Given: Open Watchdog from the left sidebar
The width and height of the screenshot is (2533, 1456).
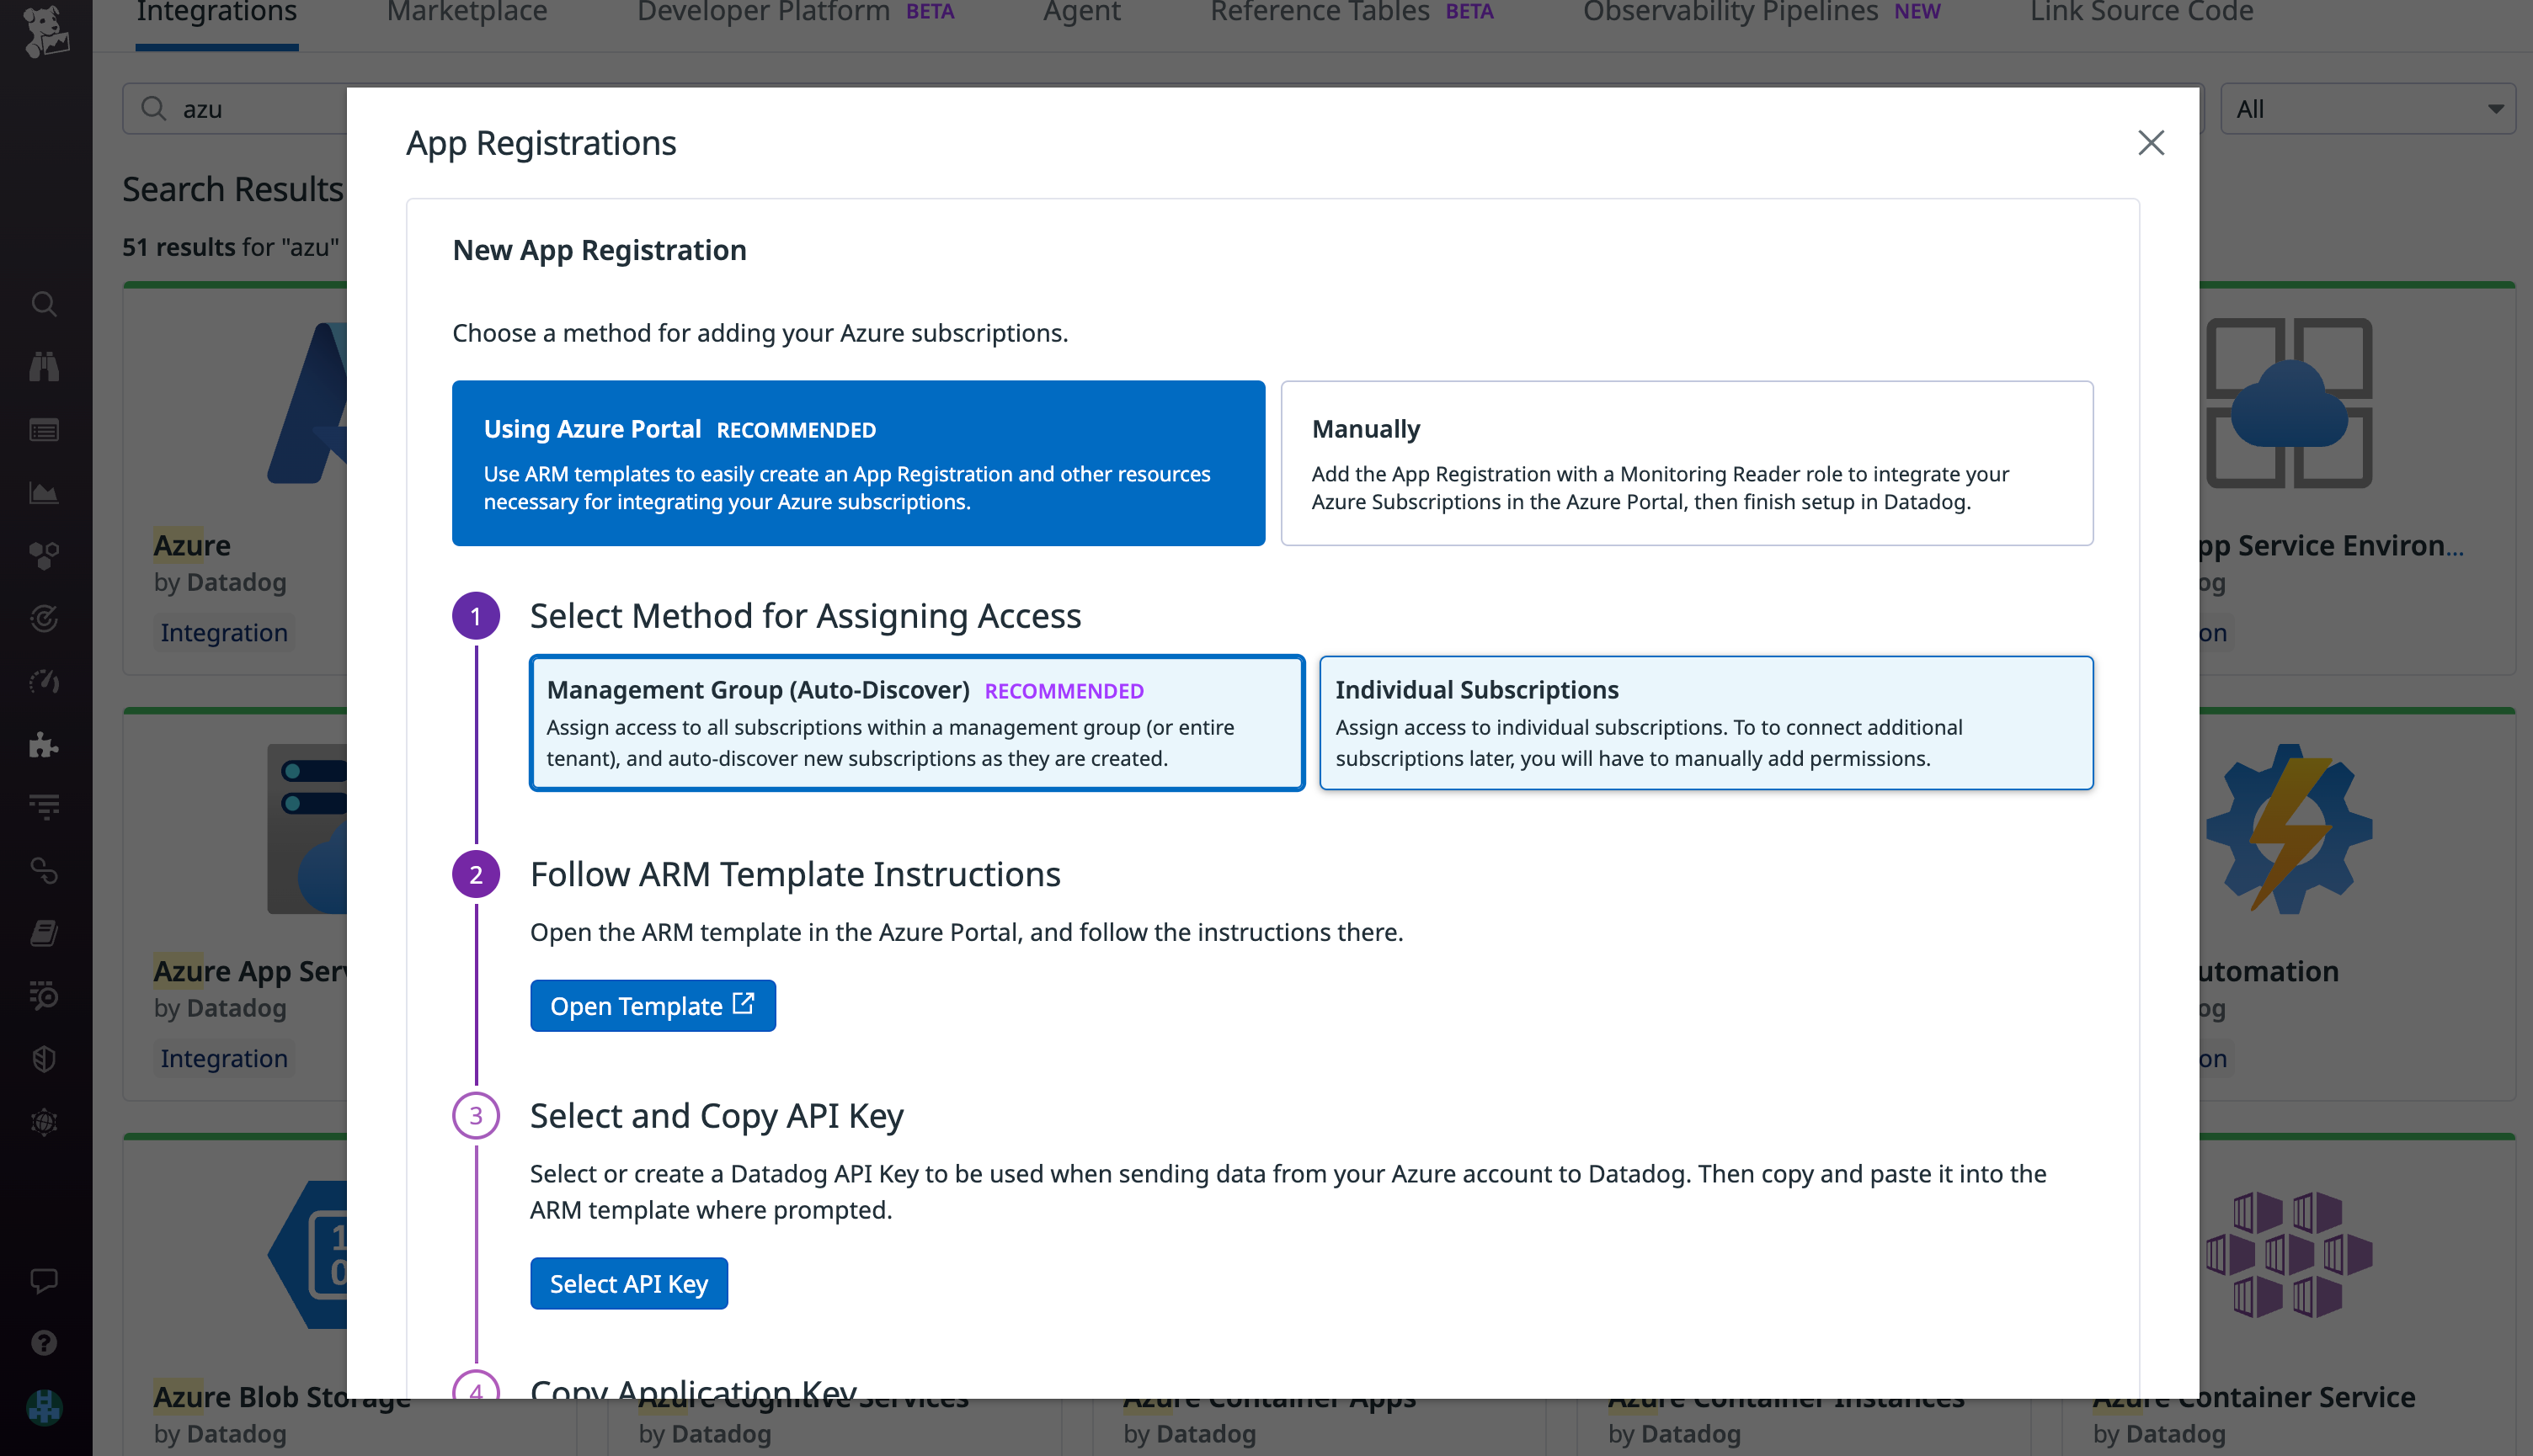Looking at the screenshot, I should pos(44,366).
